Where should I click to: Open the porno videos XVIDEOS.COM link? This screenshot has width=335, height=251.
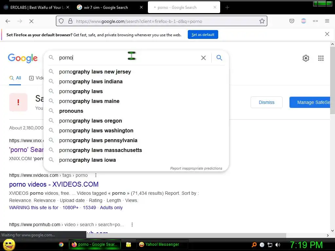(54, 184)
